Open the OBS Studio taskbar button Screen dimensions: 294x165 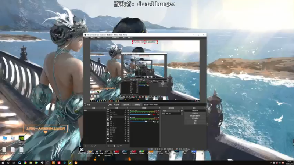point(48,163)
